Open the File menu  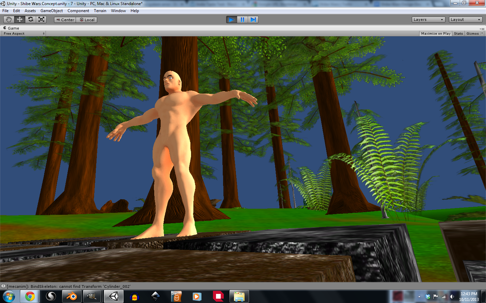[x=5, y=11]
